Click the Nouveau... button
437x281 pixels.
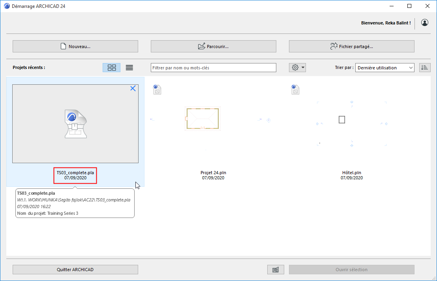tap(75, 47)
